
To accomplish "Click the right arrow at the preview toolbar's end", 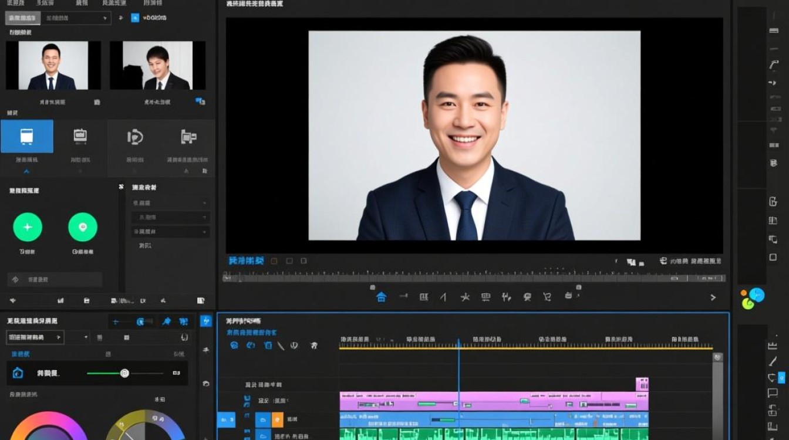I will [x=713, y=297].
